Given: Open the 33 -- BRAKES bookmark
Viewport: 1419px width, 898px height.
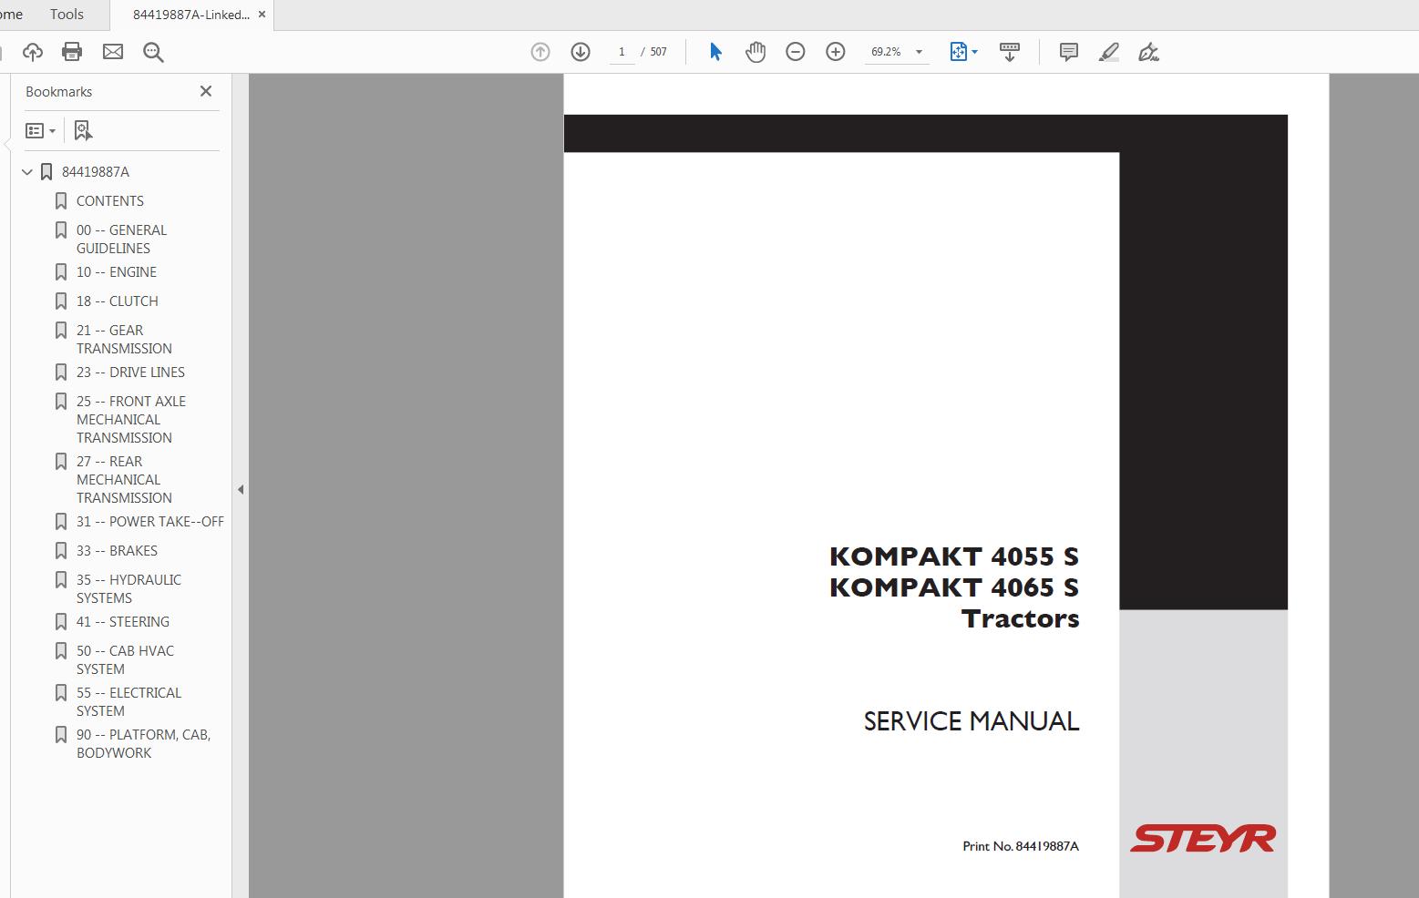Looking at the screenshot, I should [x=117, y=551].
